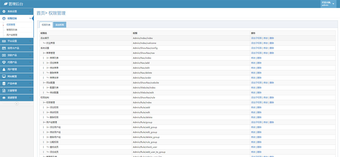Viewport: 340px width, 157px height.
Task: Click the 分配权限 permission name cell
Action: (86, 142)
